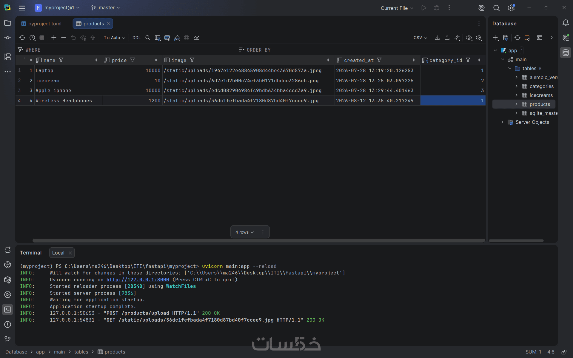Viewport: 573px width, 358px height.
Task: Open the Terminal tool window icon
Action: (8, 309)
